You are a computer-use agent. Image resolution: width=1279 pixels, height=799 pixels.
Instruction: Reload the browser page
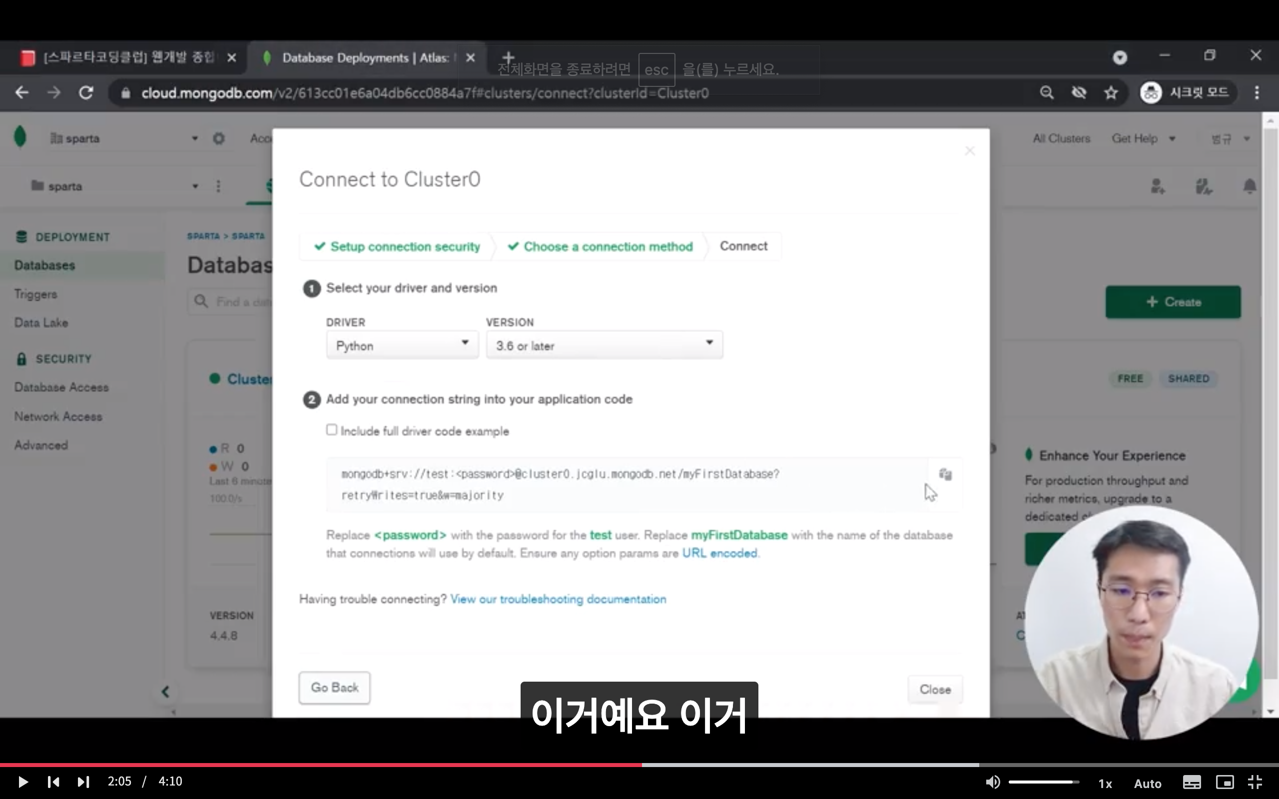[x=86, y=93]
